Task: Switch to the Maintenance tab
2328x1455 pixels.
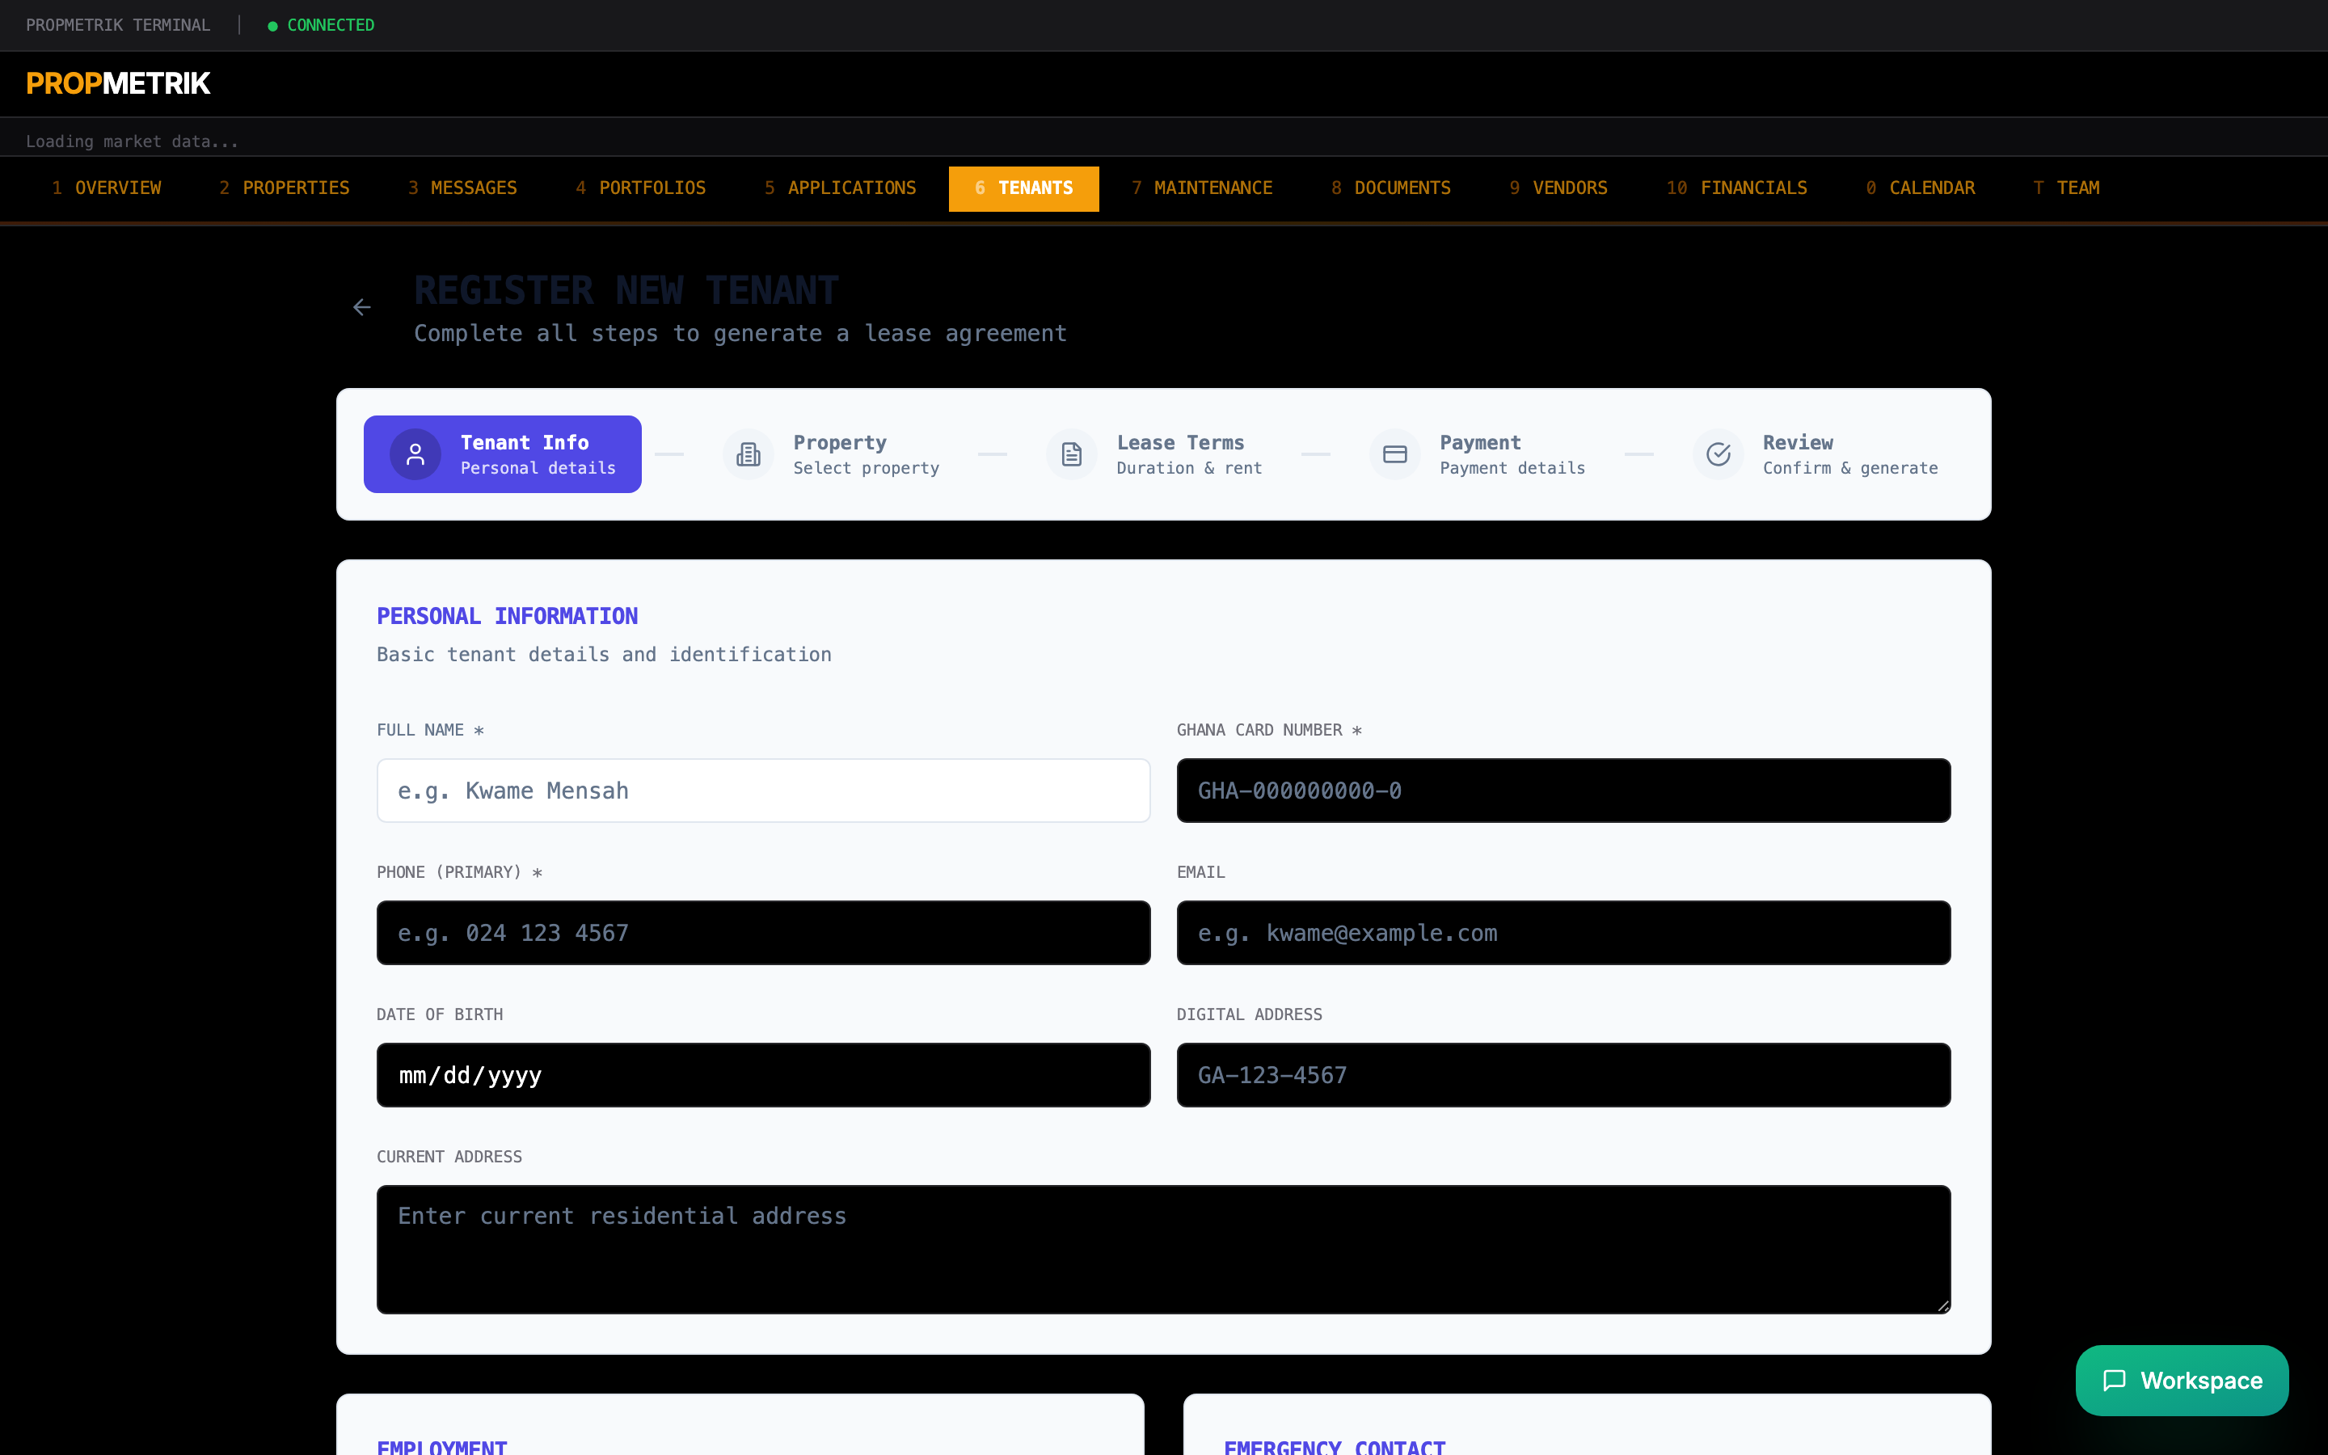Action: click(x=1201, y=188)
